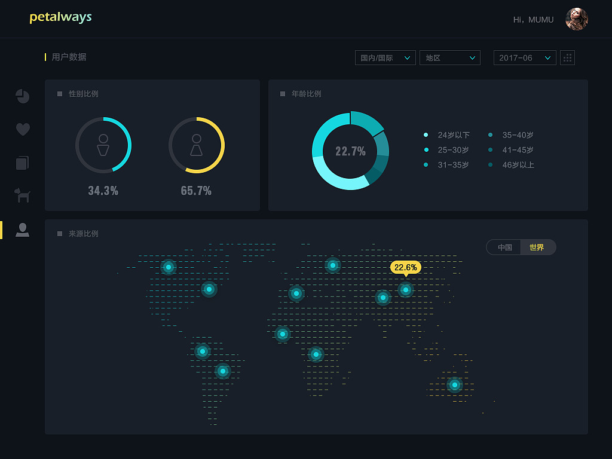Image resolution: width=612 pixels, height=459 pixels.
Task: Select the 31-35岁 legend entry
Action: pyautogui.click(x=446, y=165)
